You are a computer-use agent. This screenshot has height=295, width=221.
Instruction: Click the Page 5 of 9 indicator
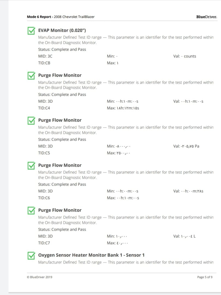[x=205, y=277]
